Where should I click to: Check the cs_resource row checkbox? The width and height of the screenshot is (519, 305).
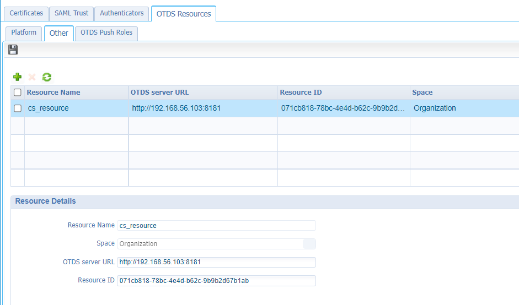[18, 108]
